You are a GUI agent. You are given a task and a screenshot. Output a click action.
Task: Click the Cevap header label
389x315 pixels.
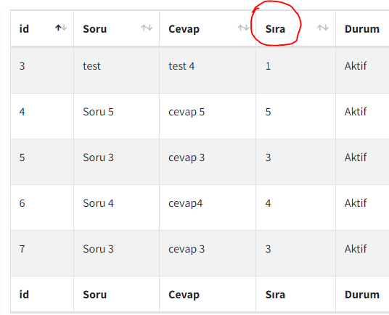184,29
